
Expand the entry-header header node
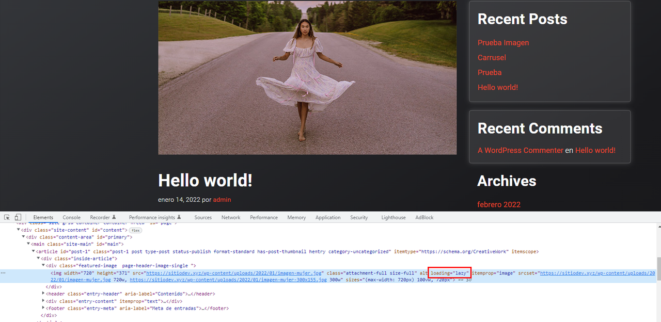click(x=43, y=294)
